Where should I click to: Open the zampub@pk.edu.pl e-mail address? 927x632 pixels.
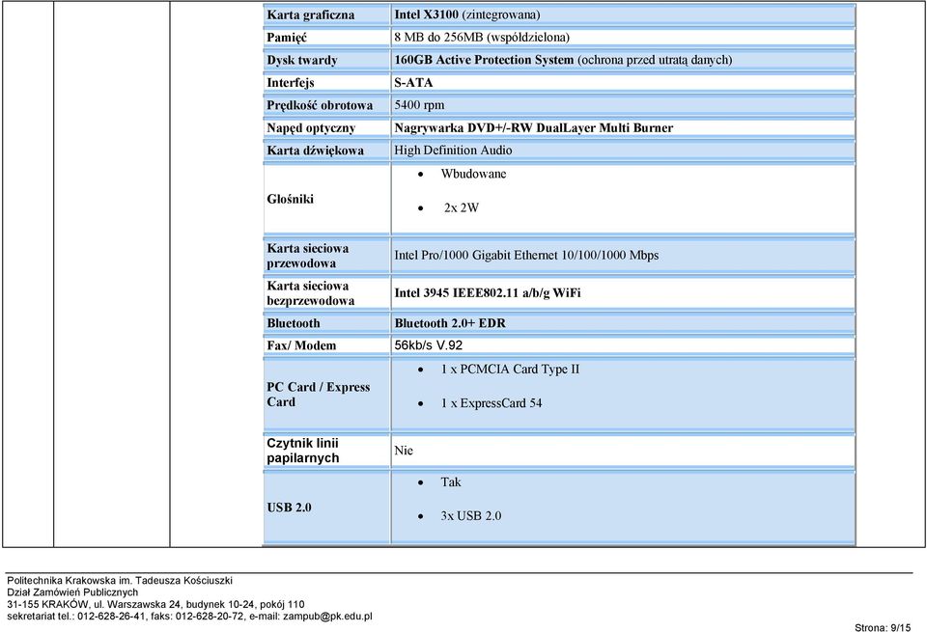tap(327, 616)
